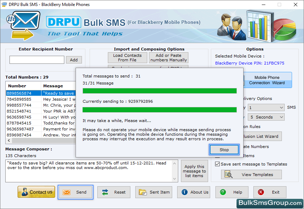Click the 'Hey Jessica!' message cell
This screenshot has width=304, height=209.
click(58, 99)
